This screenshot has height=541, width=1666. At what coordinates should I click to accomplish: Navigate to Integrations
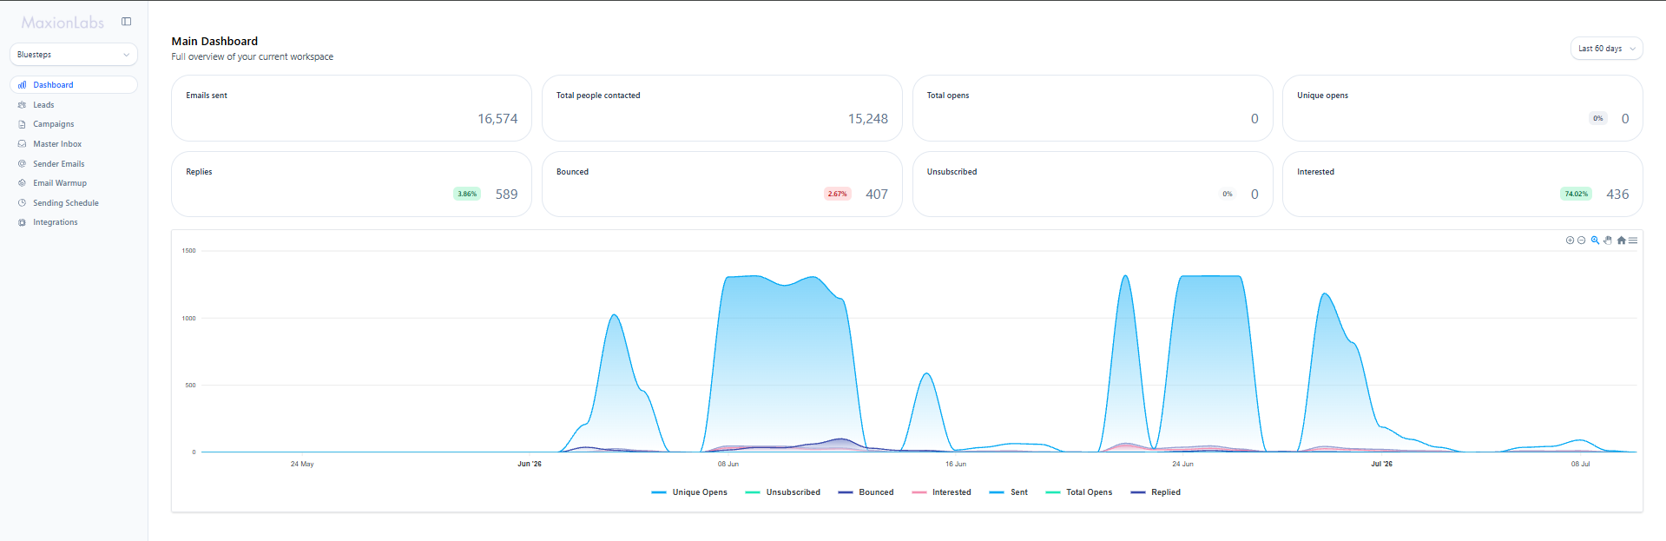point(56,222)
